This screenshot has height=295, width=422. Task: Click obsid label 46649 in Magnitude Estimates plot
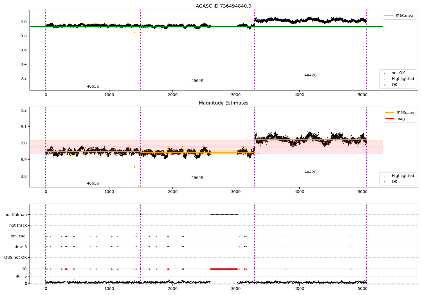tap(197, 178)
